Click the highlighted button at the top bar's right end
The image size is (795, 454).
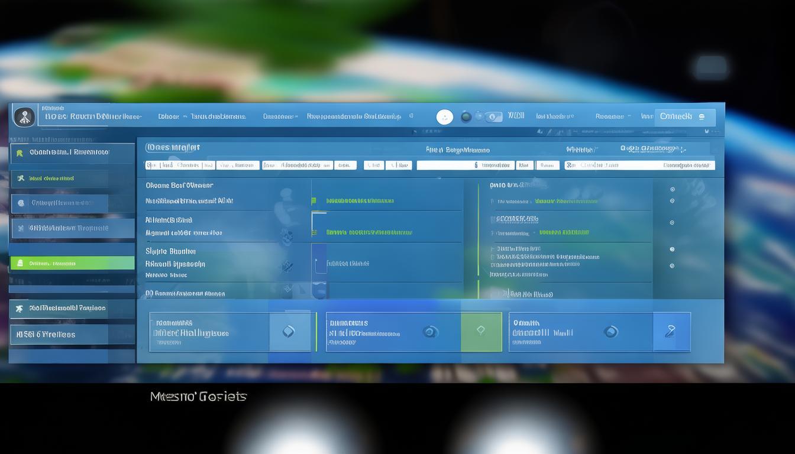pyautogui.click(x=684, y=116)
